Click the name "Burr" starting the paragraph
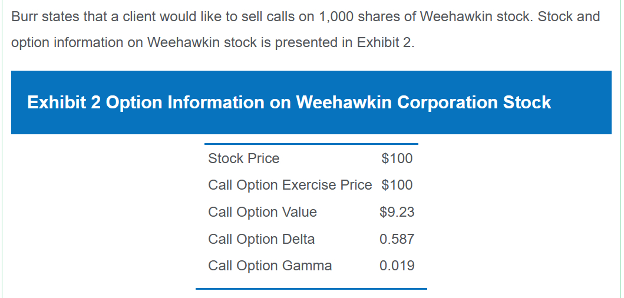 (25, 16)
